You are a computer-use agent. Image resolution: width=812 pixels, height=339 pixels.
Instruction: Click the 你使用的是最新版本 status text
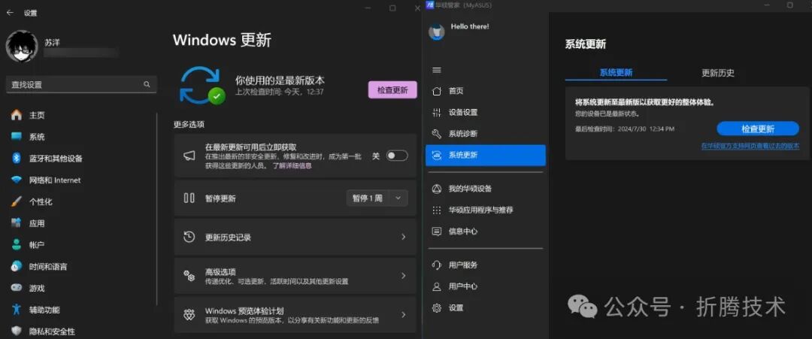coord(280,80)
